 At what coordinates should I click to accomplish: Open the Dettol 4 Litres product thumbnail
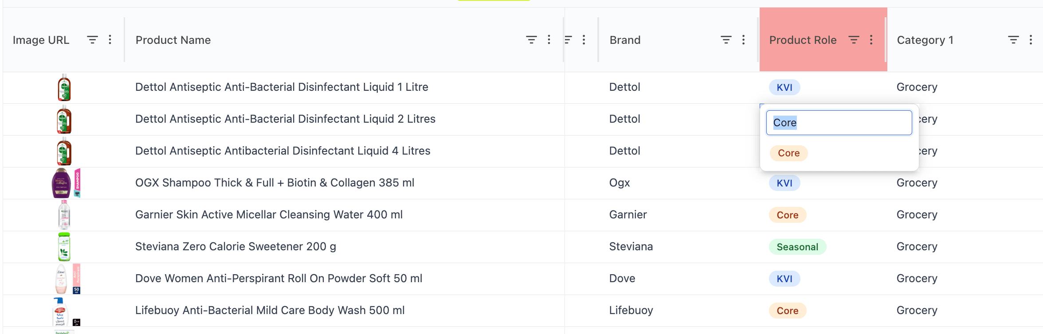point(64,151)
